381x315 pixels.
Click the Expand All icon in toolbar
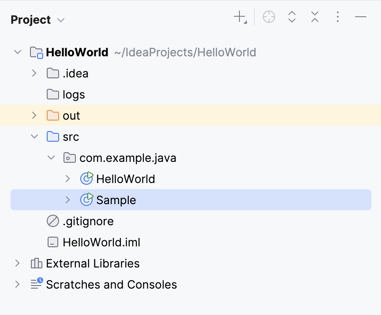click(x=292, y=17)
